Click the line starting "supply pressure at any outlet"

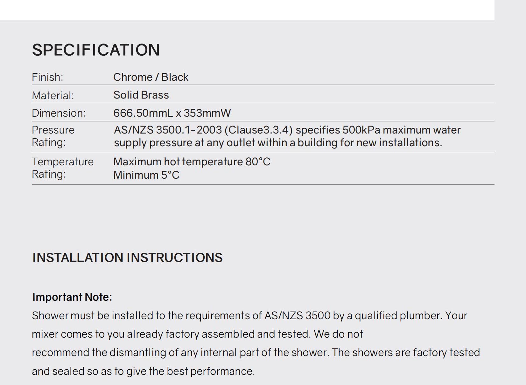(x=278, y=143)
